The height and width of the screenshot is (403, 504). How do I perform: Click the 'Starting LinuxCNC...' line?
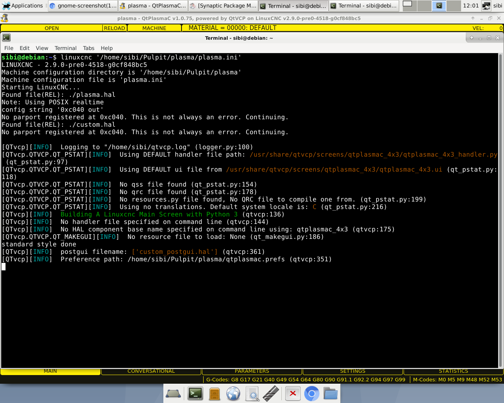[x=41, y=87]
